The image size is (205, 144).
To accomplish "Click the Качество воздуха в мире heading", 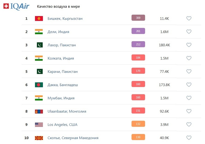I will [58, 7].
